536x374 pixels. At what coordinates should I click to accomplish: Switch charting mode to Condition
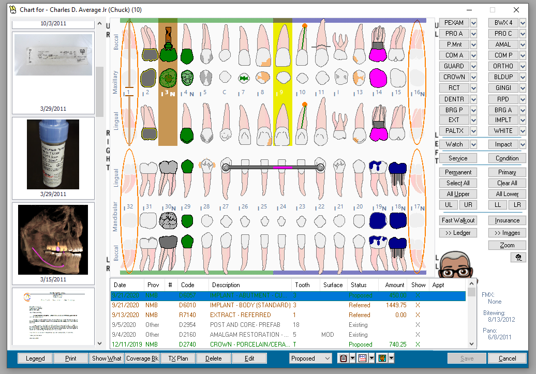pyautogui.click(x=507, y=158)
